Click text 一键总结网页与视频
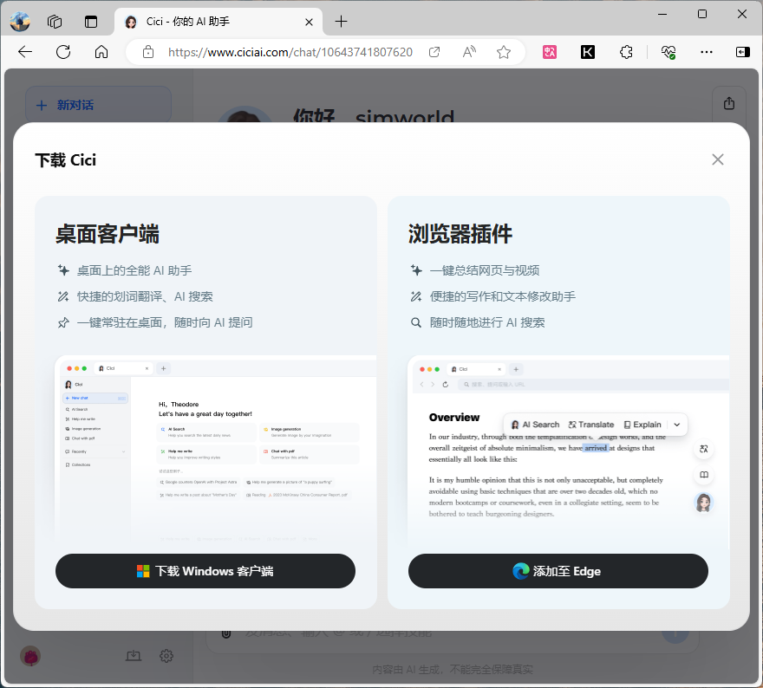Viewport: 763px width, 688px height. pyautogui.click(x=485, y=270)
